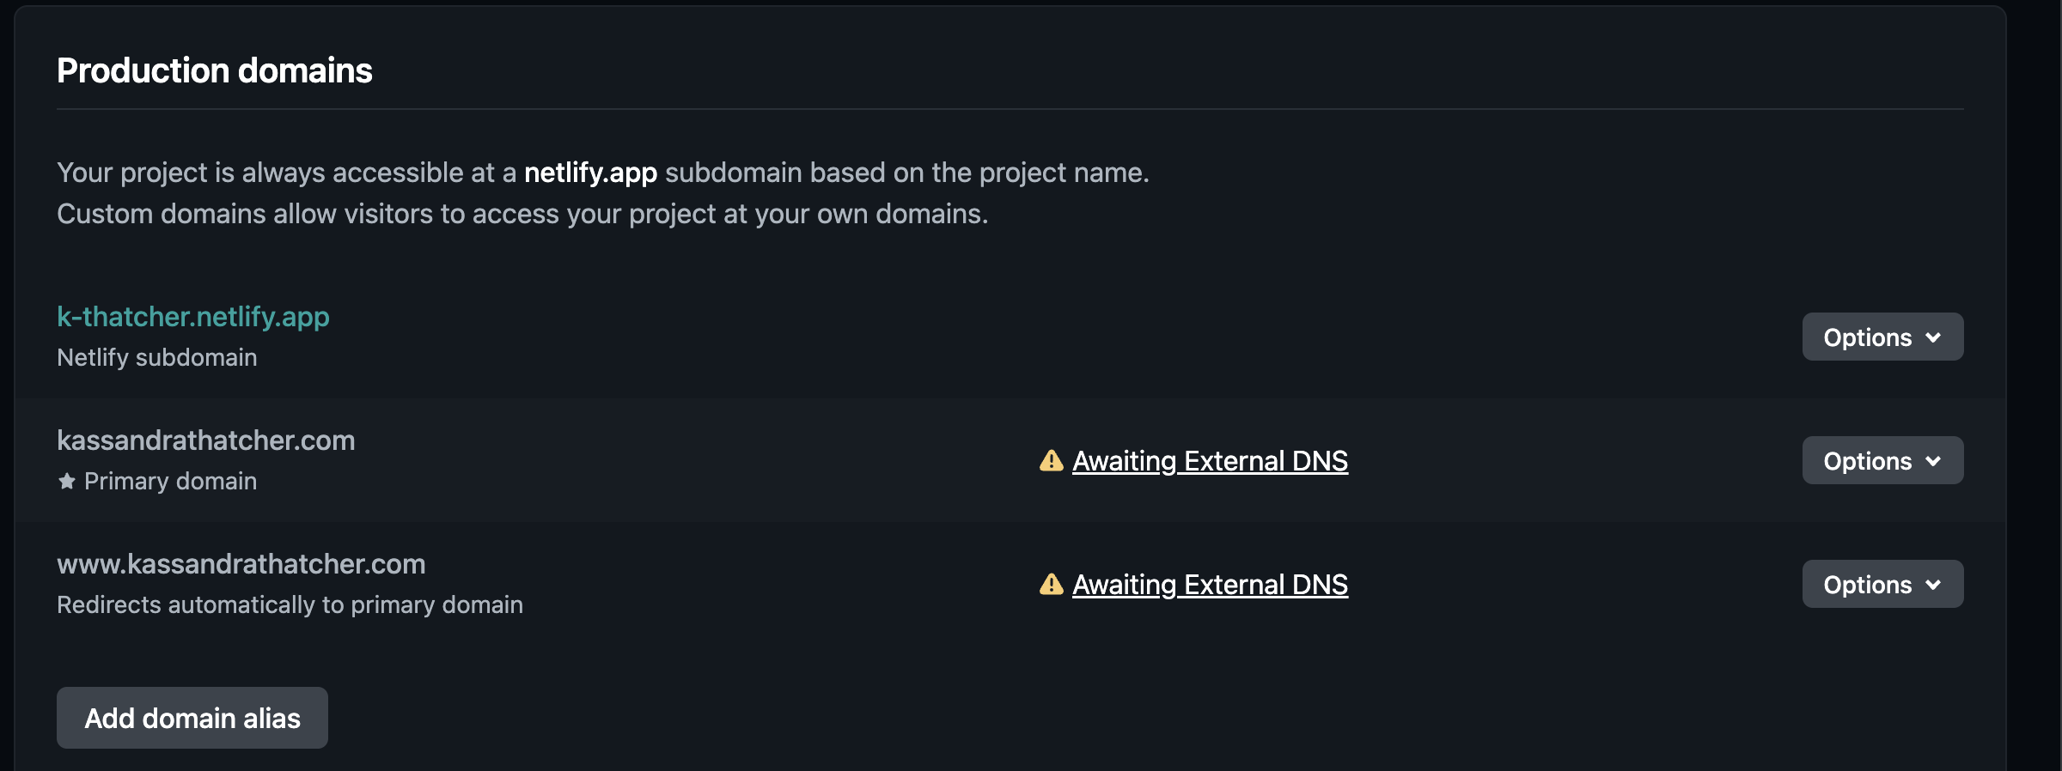Image resolution: width=2062 pixels, height=771 pixels.
Task: Open Awaiting External DNS for the primary domain
Action: pyautogui.click(x=1210, y=461)
